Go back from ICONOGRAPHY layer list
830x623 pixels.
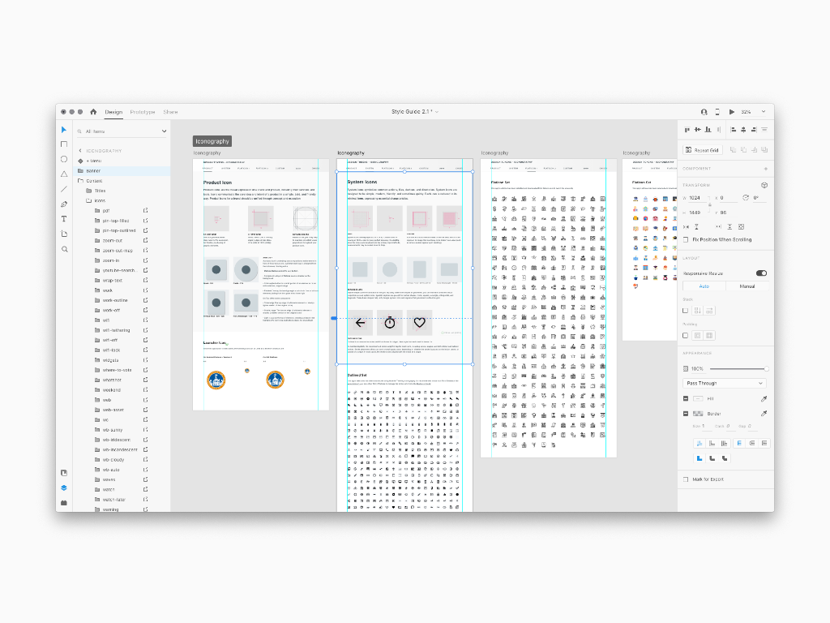[x=80, y=150]
